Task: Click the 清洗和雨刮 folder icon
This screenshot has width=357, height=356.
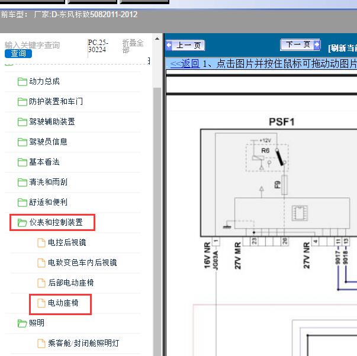Action: point(22,182)
